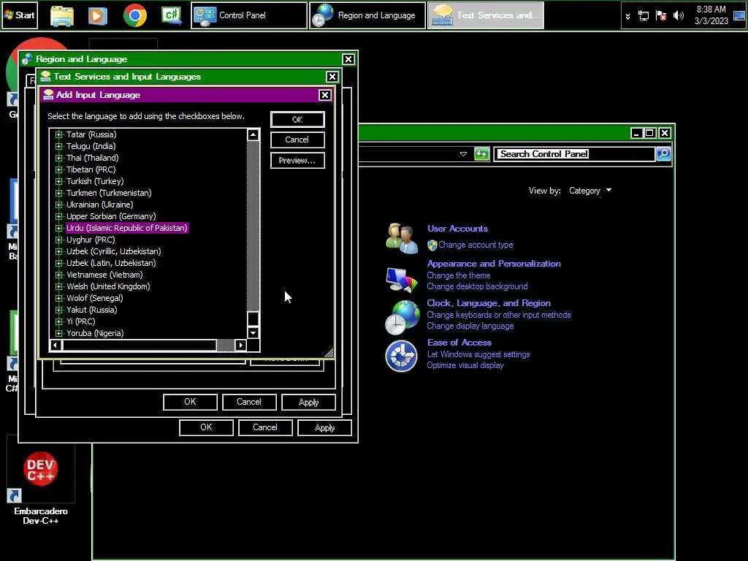Click the vertical scrollbar thumb in the language list
This screenshot has height=561, width=748.
253,318
